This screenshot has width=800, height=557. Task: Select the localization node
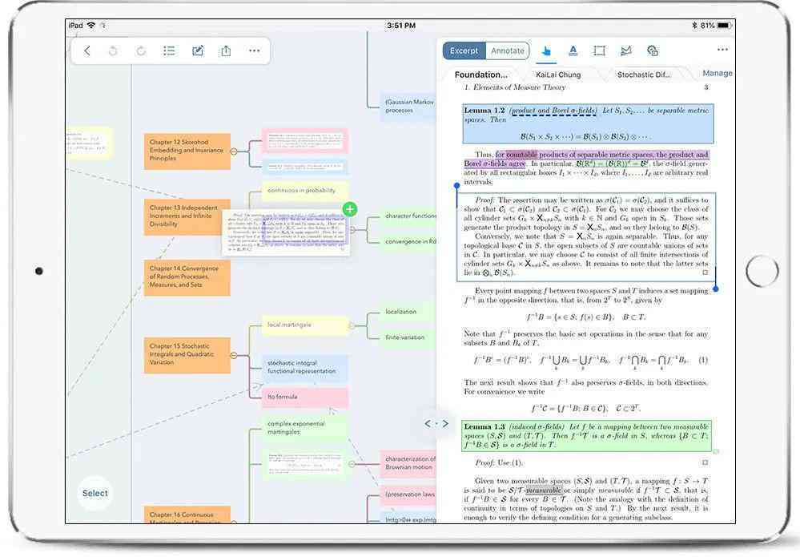[x=408, y=312]
